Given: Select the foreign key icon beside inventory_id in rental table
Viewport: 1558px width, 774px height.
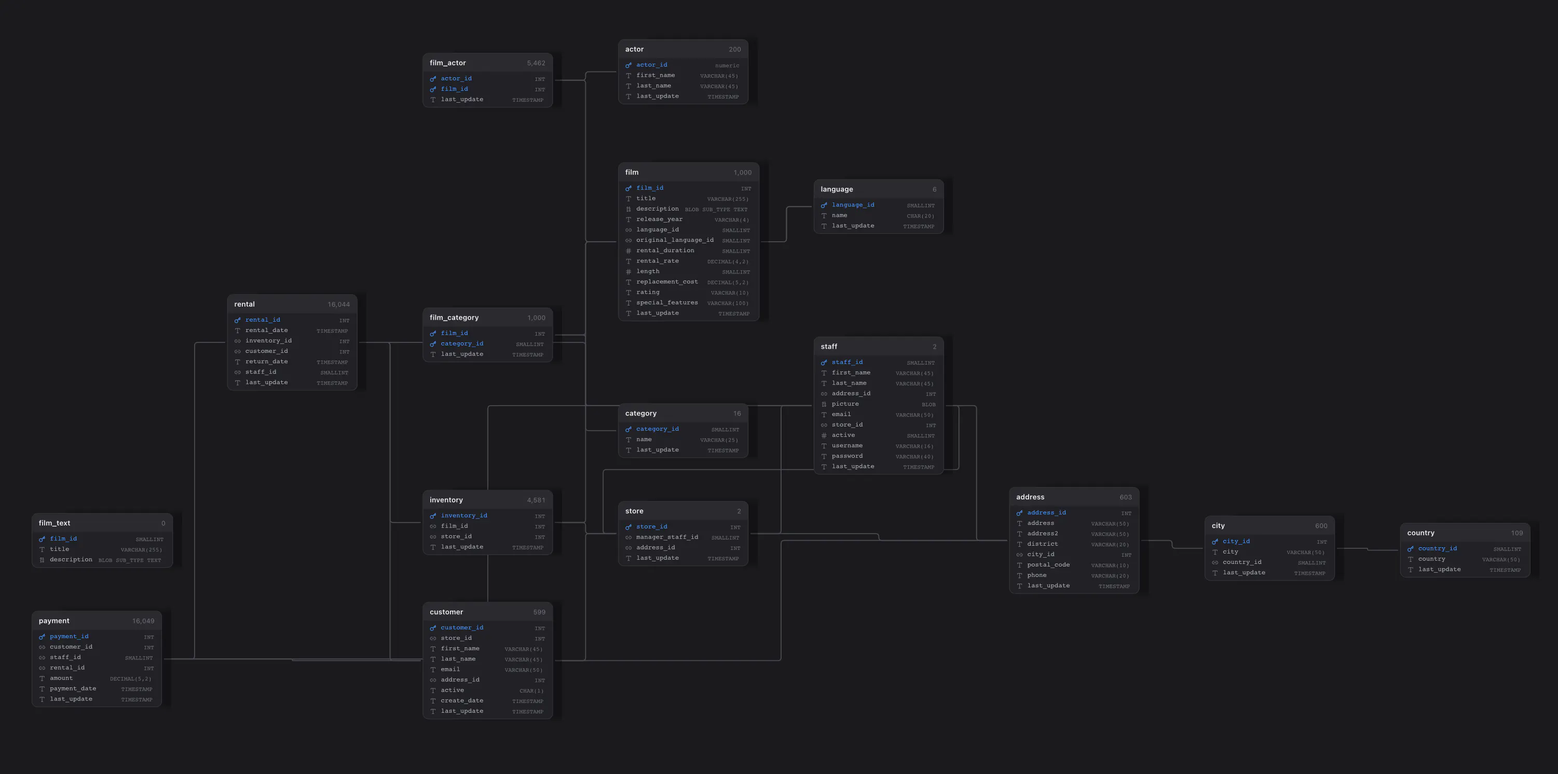Looking at the screenshot, I should click(238, 341).
